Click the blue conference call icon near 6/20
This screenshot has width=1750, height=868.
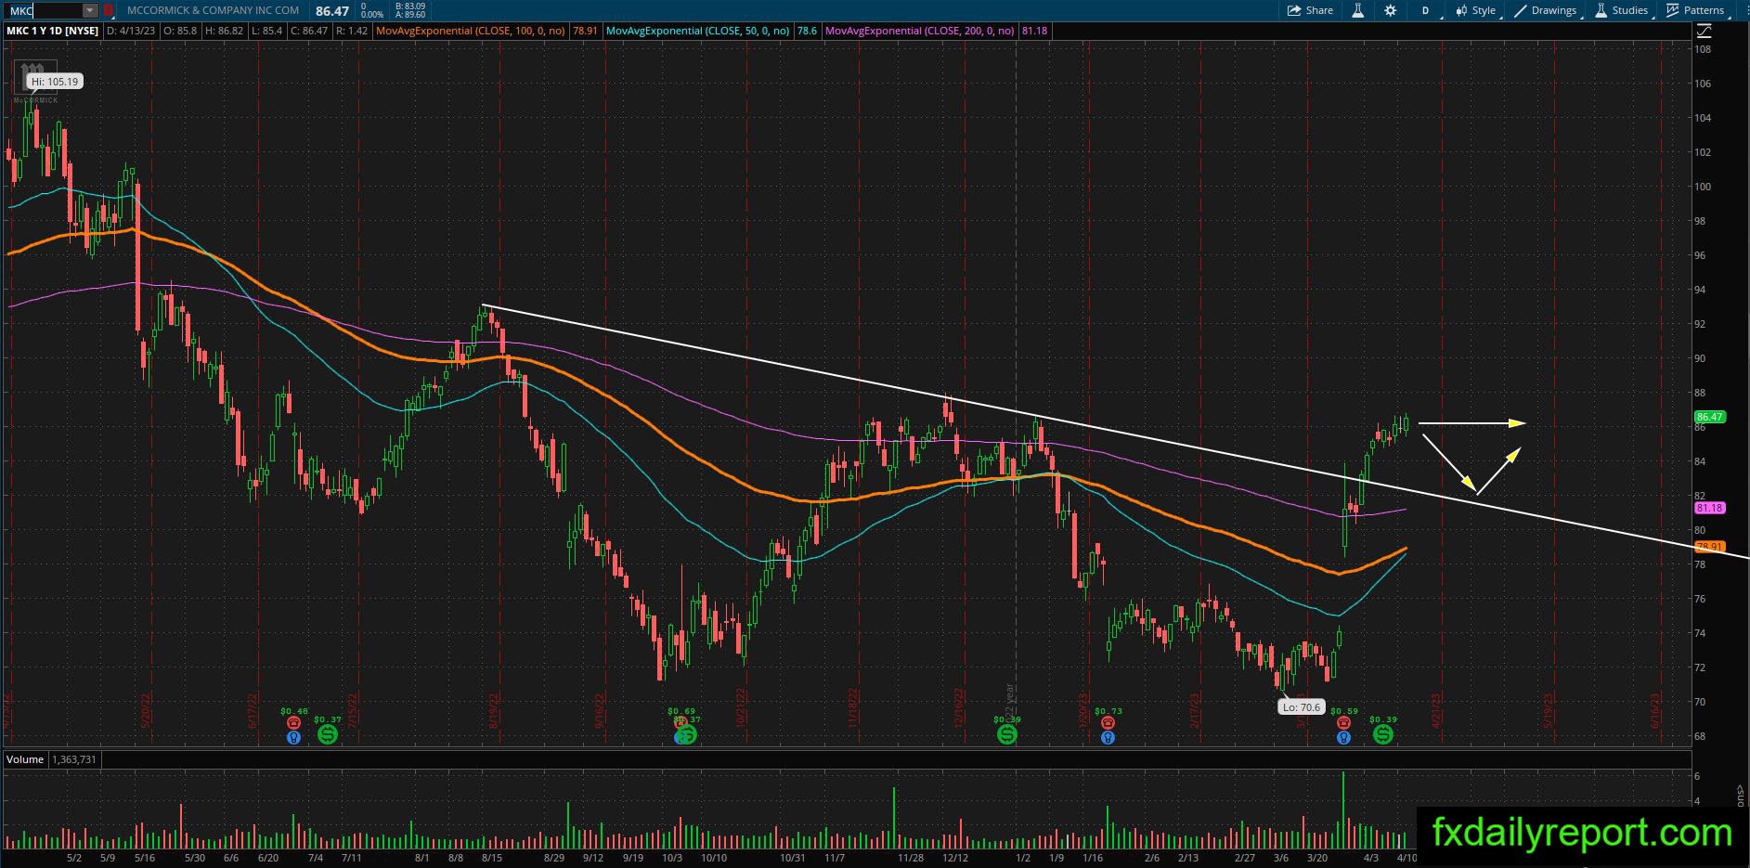(x=294, y=738)
